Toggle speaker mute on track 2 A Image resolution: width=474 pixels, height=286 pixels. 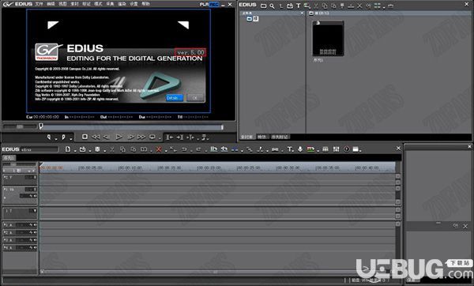click(35, 232)
